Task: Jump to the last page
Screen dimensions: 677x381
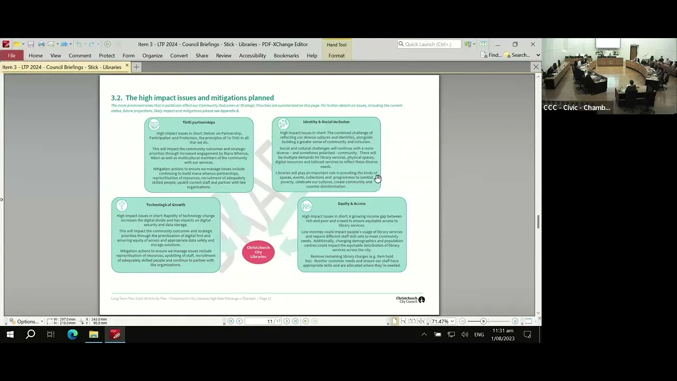Action: coord(296,321)
